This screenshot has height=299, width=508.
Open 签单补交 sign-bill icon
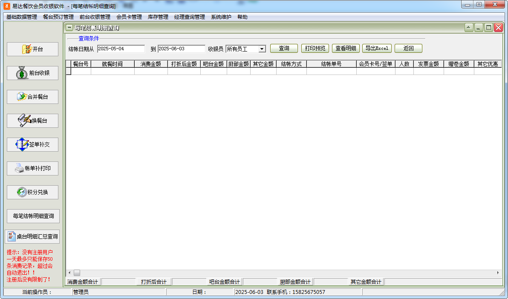(22, 144)
